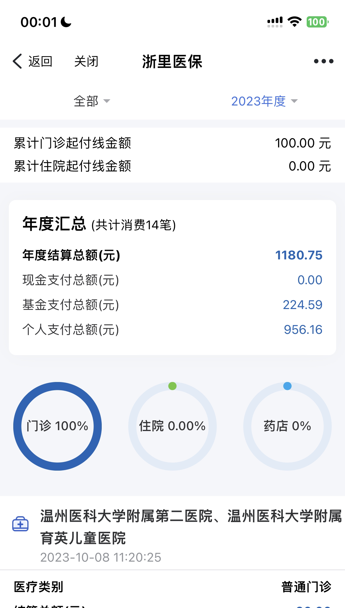Tap the Wi-Fi status icon
The width and height of the screenshot is (345, 608).
click(294, 22)
